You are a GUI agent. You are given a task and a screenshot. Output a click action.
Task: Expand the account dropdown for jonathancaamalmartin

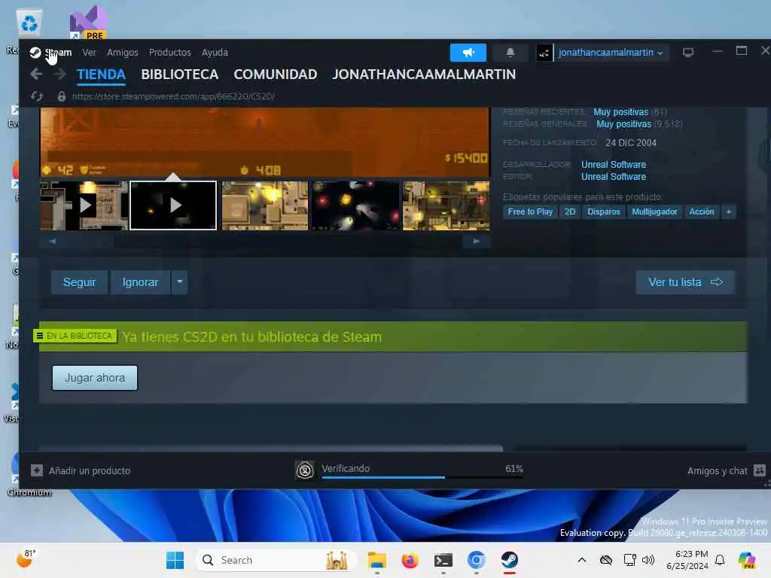pyautogui.click(x=660, y=53)
